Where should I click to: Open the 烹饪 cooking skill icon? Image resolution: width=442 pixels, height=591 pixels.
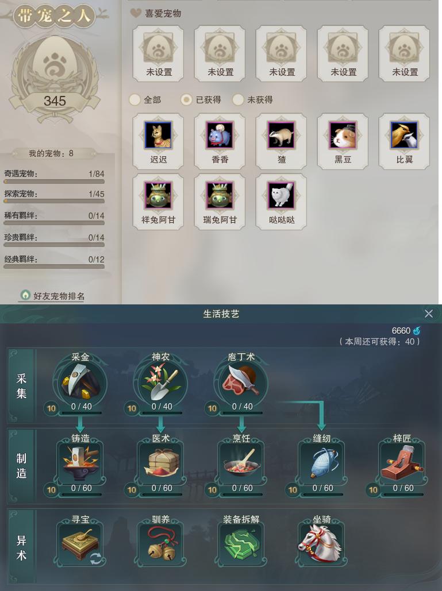[x=241, y=463]
